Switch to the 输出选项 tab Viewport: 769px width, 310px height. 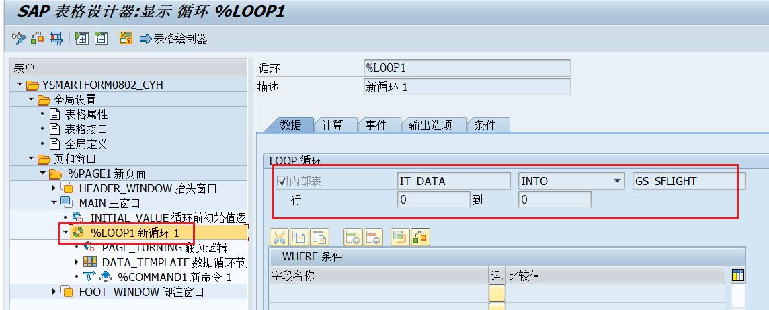click(x=430, y=125)
